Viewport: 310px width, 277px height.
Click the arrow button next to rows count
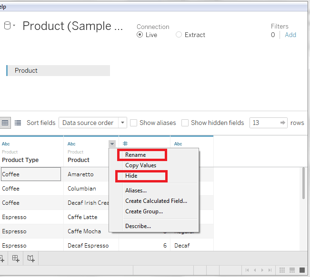click(x=283, y=123)
